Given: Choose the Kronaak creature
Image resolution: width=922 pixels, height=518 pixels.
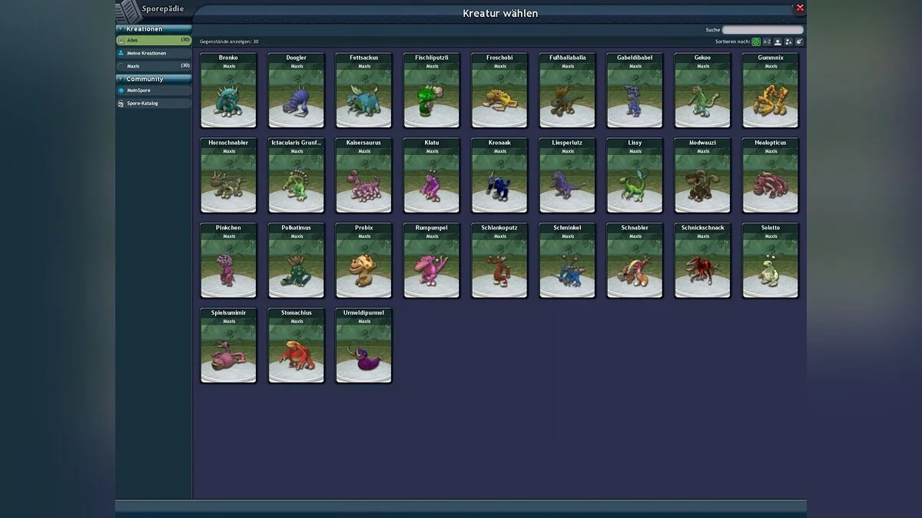Looking at the screenshot, I should [x=499, y=176].
